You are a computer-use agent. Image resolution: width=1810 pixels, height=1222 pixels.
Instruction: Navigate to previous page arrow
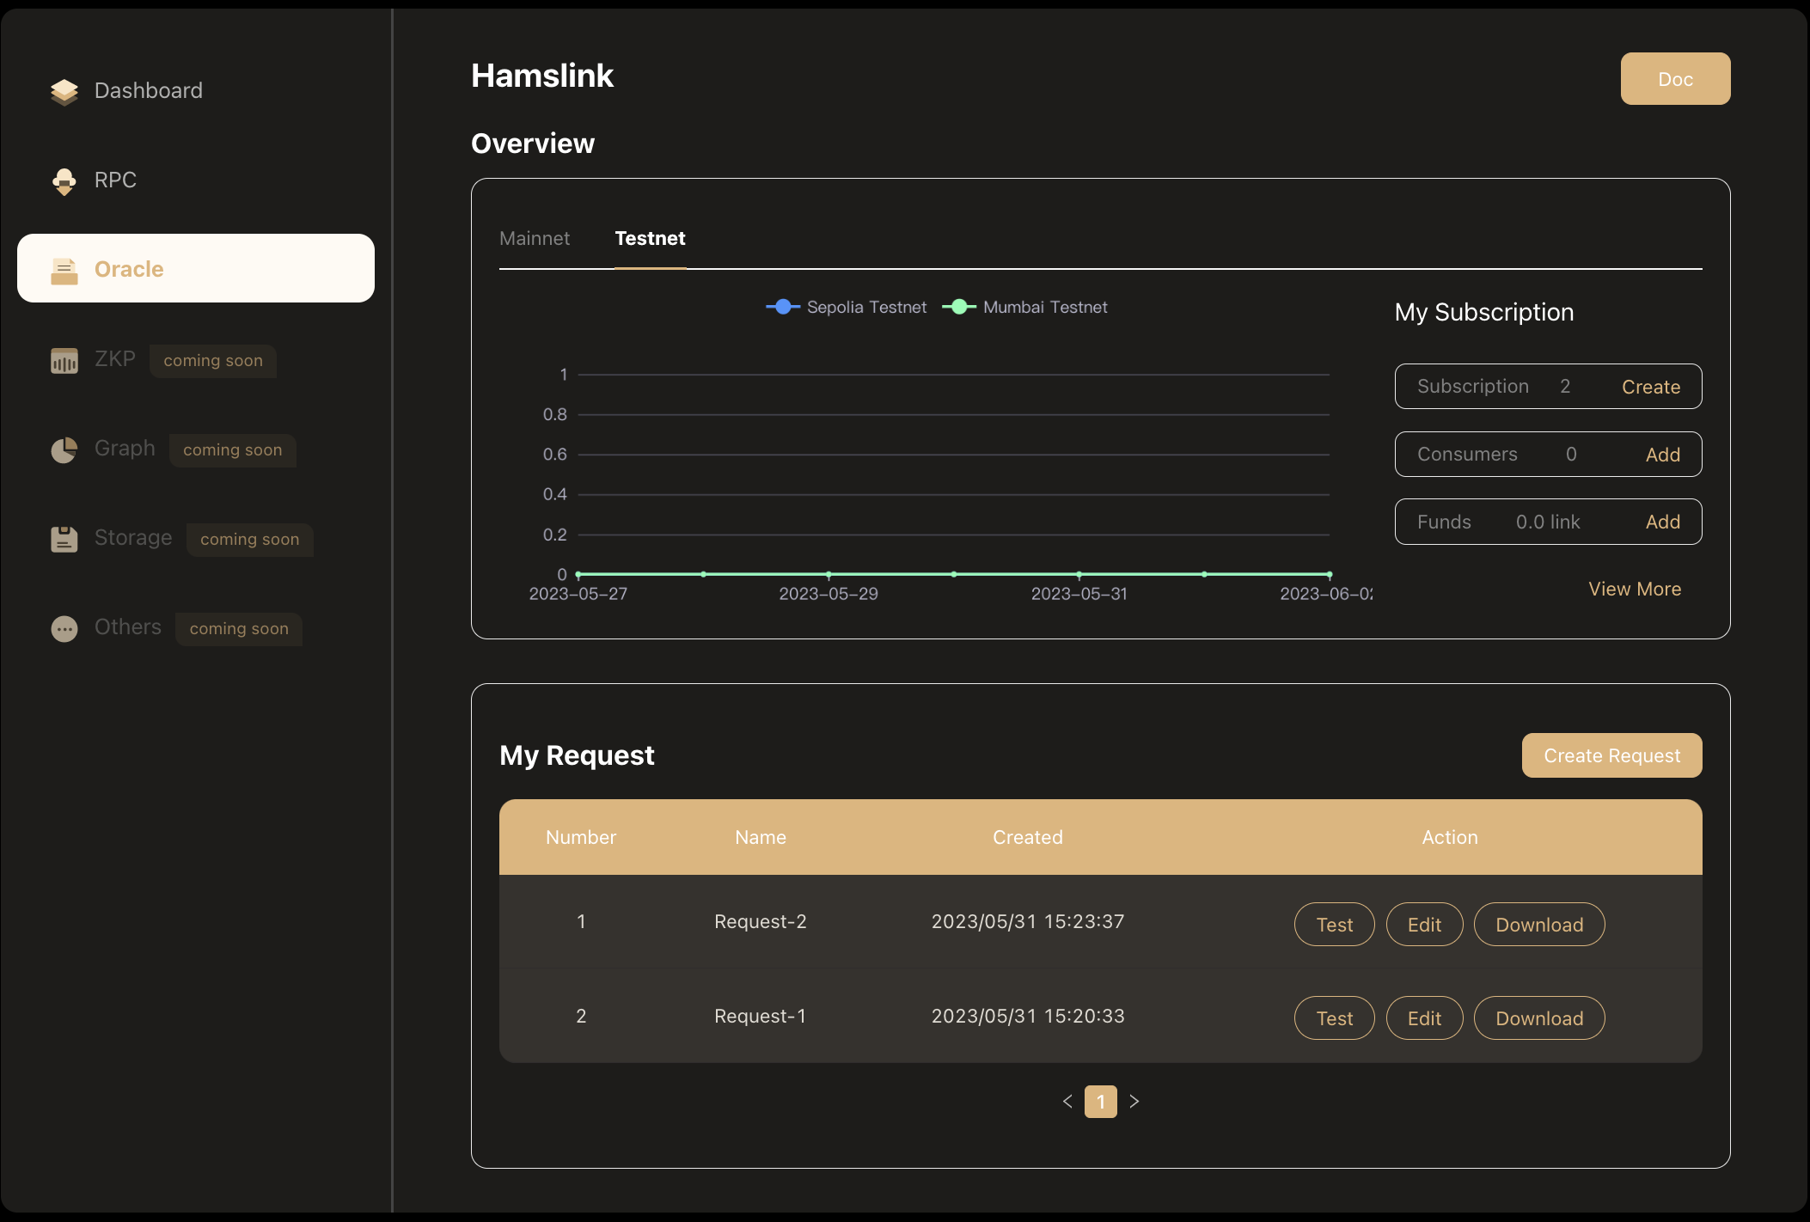tap(1068, 1101)
